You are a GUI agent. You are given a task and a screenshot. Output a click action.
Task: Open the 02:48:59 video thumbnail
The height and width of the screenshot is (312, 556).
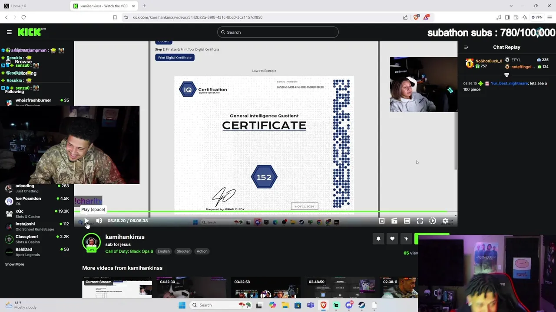340,288
